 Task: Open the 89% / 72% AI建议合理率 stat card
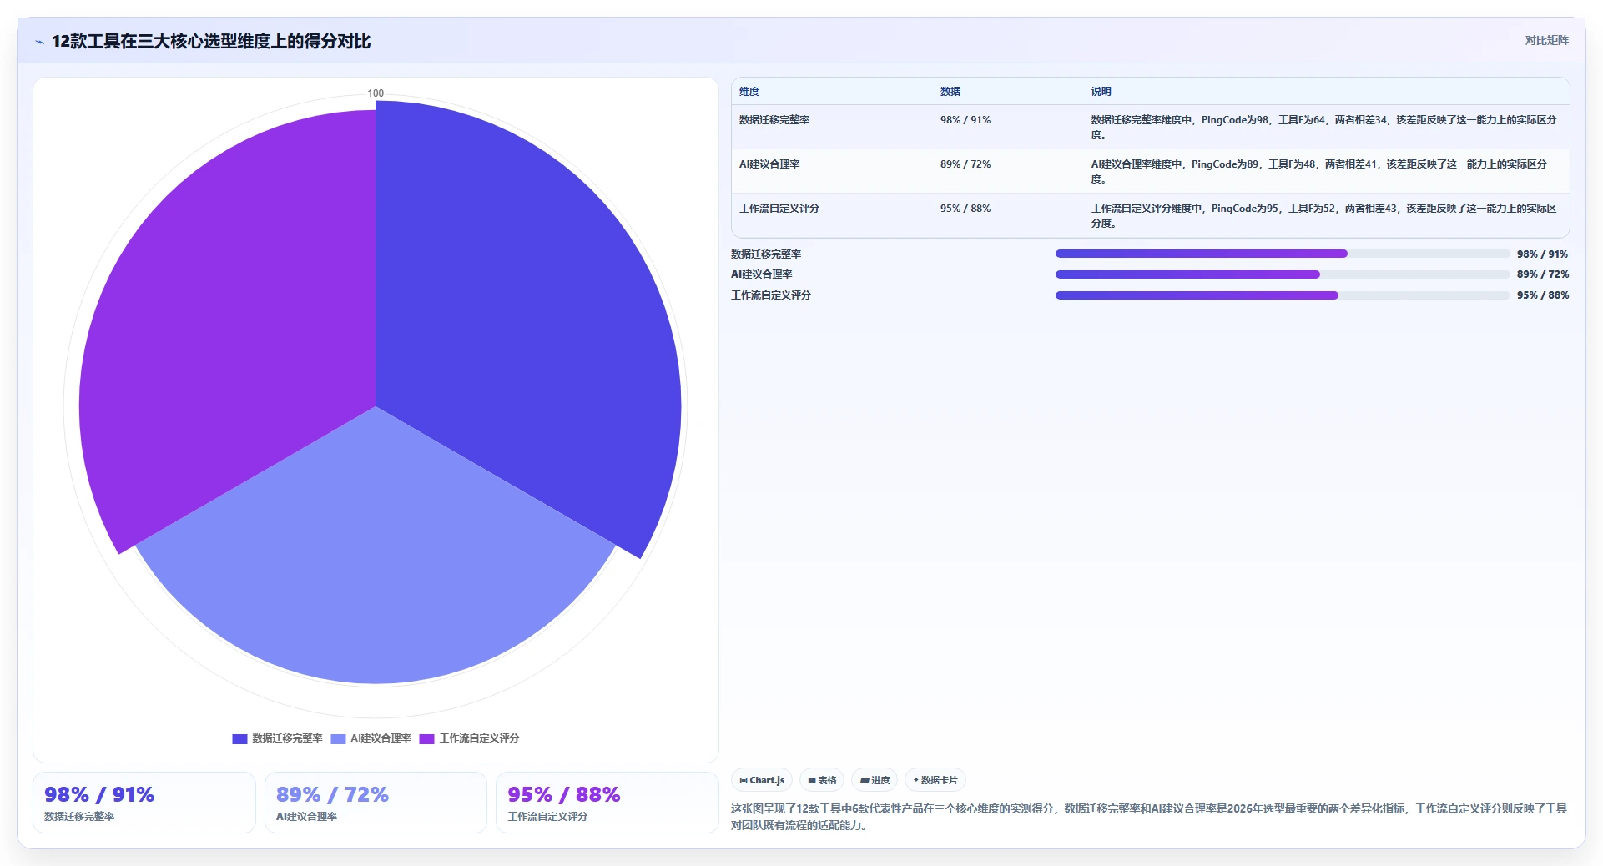(x=376, y=803)
